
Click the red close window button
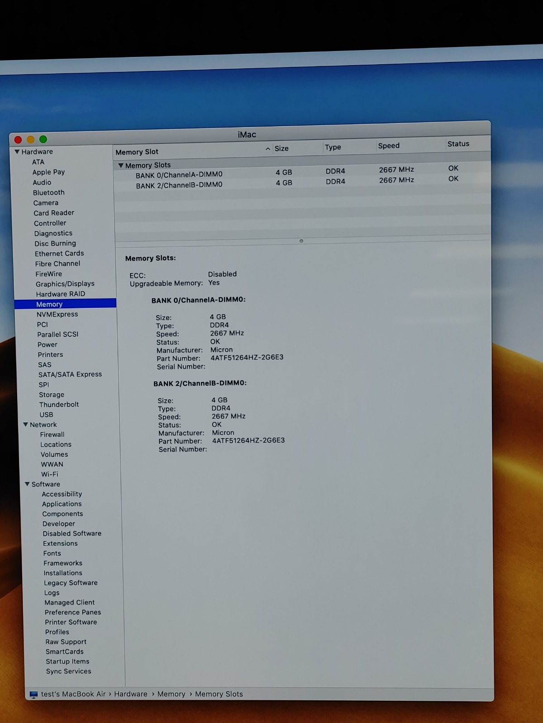[18, 140]
